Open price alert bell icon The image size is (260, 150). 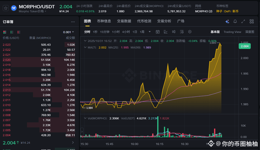click(235, 21)
